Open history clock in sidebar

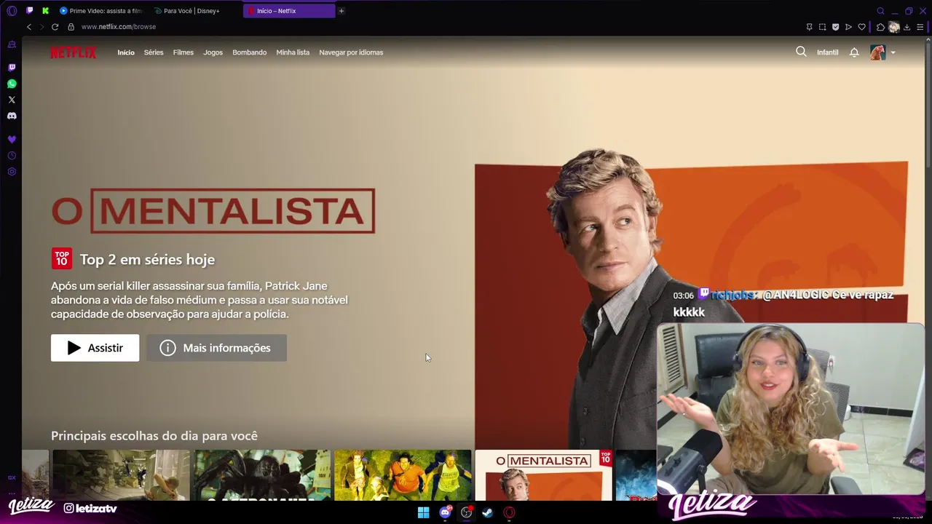point(12,156)
